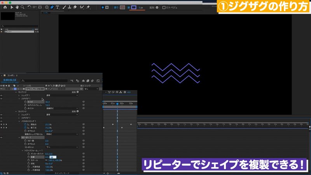Image resolution: width=311 pixels, height=175 pixels.
Task: Select the Hand tool
Action: click(17, 7)
